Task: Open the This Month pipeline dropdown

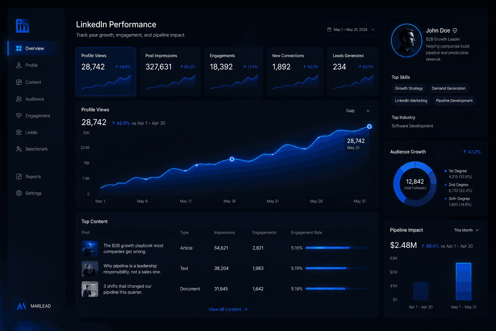Action: (466, 230)
